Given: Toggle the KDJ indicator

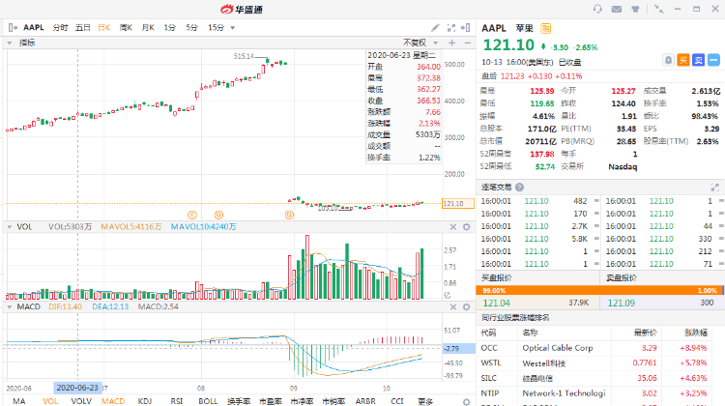Looking at the screenshot, I should coord(145,401).
